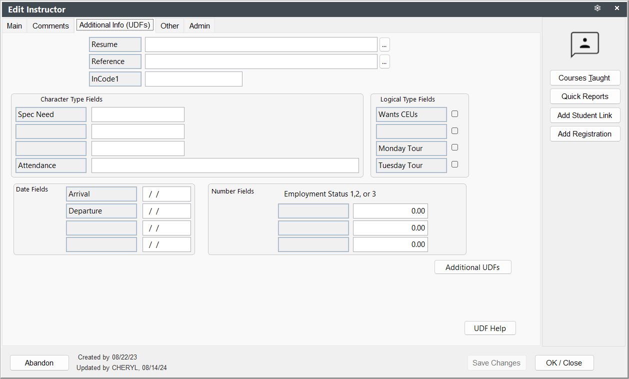Viewport: 629px width, 379px height.
Task: Click the Departure label
Action: pos(101,211)
